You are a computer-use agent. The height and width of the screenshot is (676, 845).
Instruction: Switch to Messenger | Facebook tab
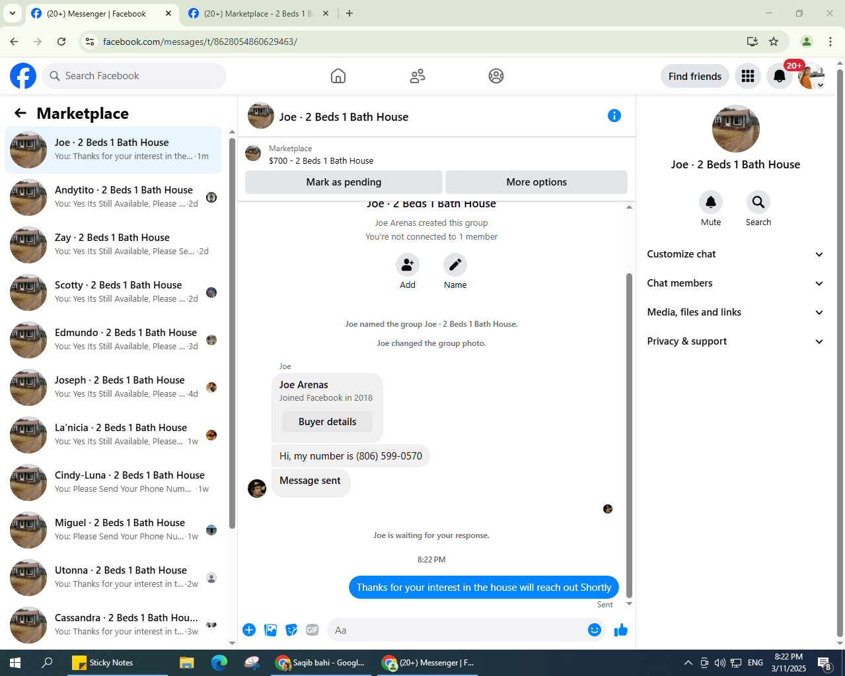[102, 13]
